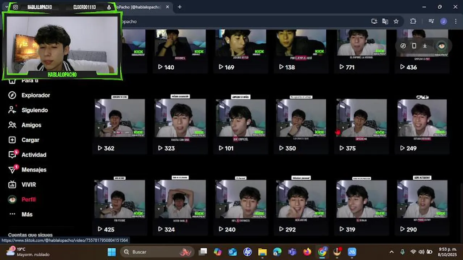Open video with 319 plays
The width and height of the screenshot is (463, 260).
tap(362, 206)
